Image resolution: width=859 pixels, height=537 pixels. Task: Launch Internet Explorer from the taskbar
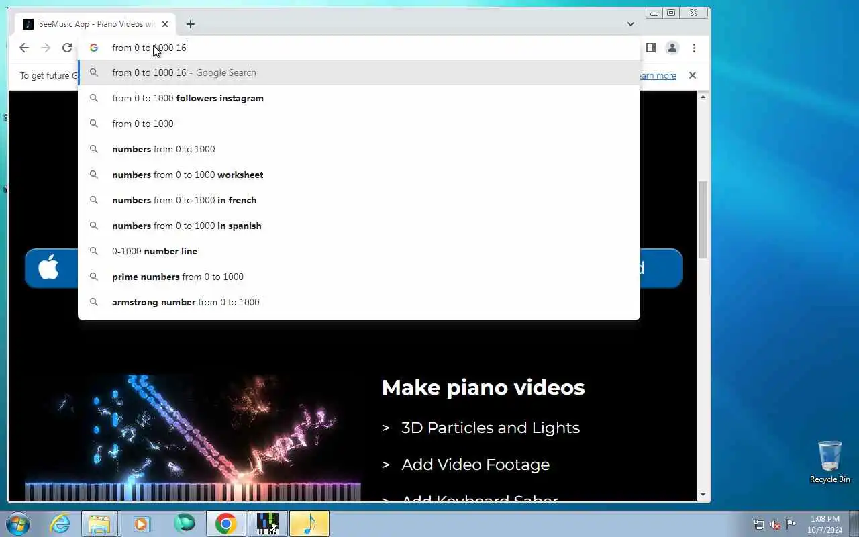click(60, 524)
